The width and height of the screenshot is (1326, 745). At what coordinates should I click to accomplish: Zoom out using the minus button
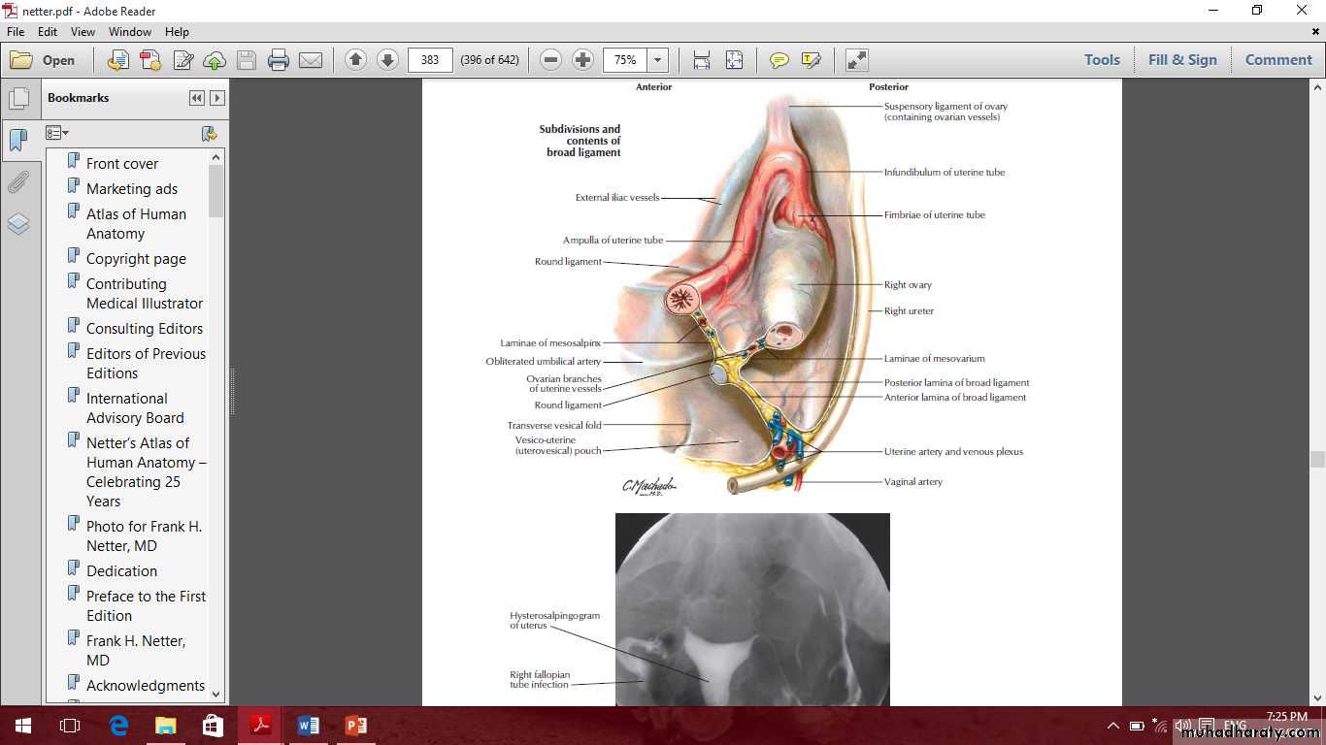[x=550, y=60]
